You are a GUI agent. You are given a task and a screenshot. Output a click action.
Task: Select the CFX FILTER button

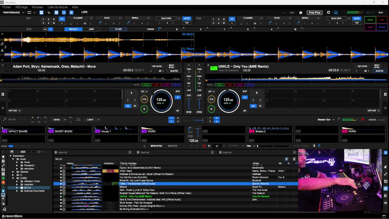pyautogui.click(x=118, y=29)
